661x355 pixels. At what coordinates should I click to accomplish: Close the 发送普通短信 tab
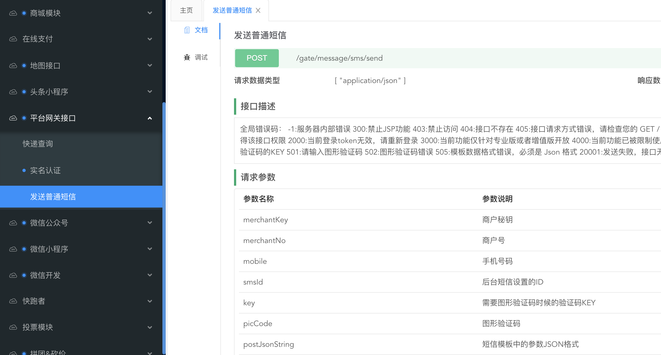click(x=258, y=10)
